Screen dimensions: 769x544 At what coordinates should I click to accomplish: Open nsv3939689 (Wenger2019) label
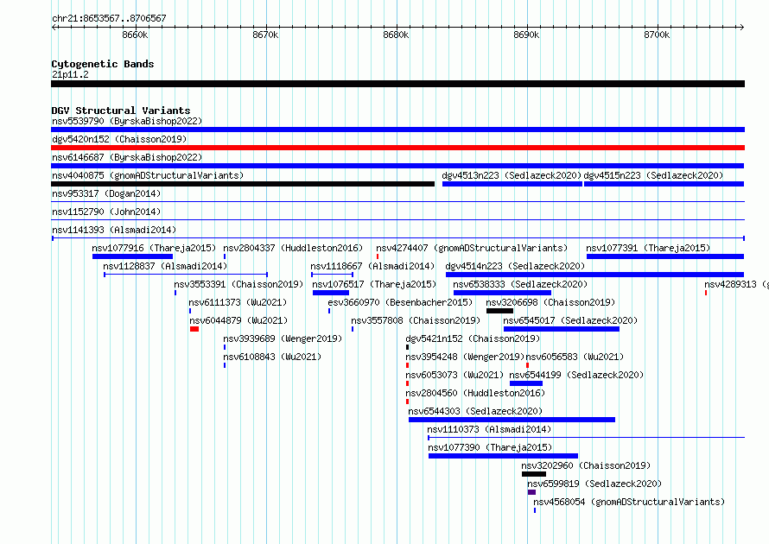pos(283,338)
